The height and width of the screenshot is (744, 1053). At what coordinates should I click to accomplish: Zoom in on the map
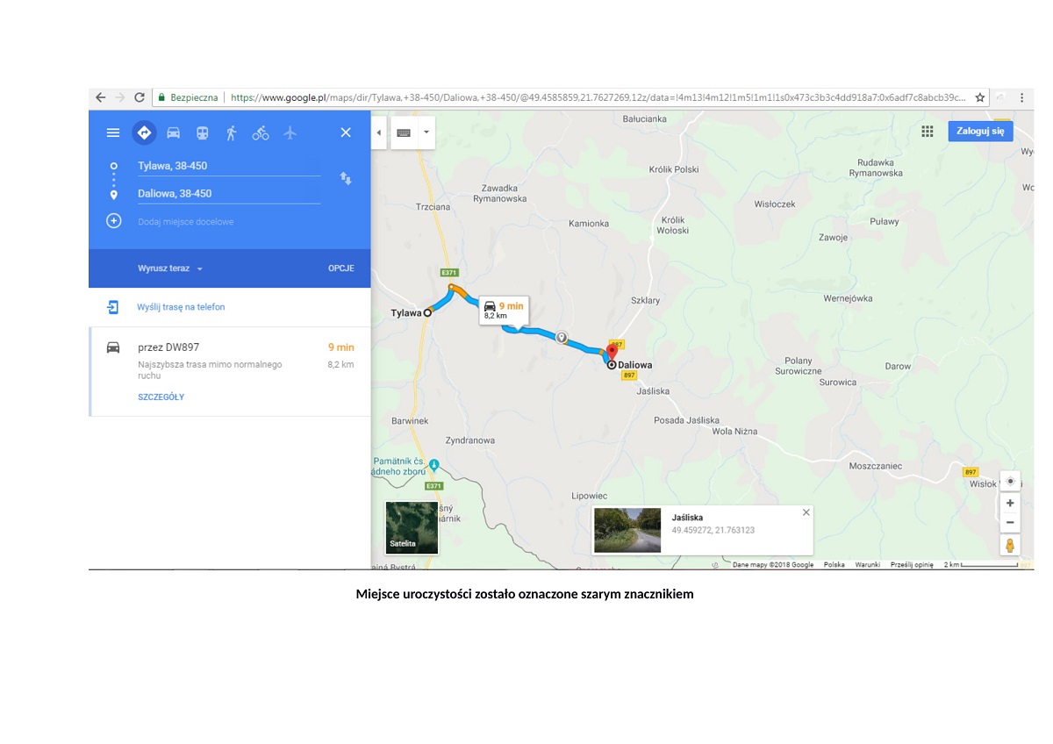(1011, 504)
